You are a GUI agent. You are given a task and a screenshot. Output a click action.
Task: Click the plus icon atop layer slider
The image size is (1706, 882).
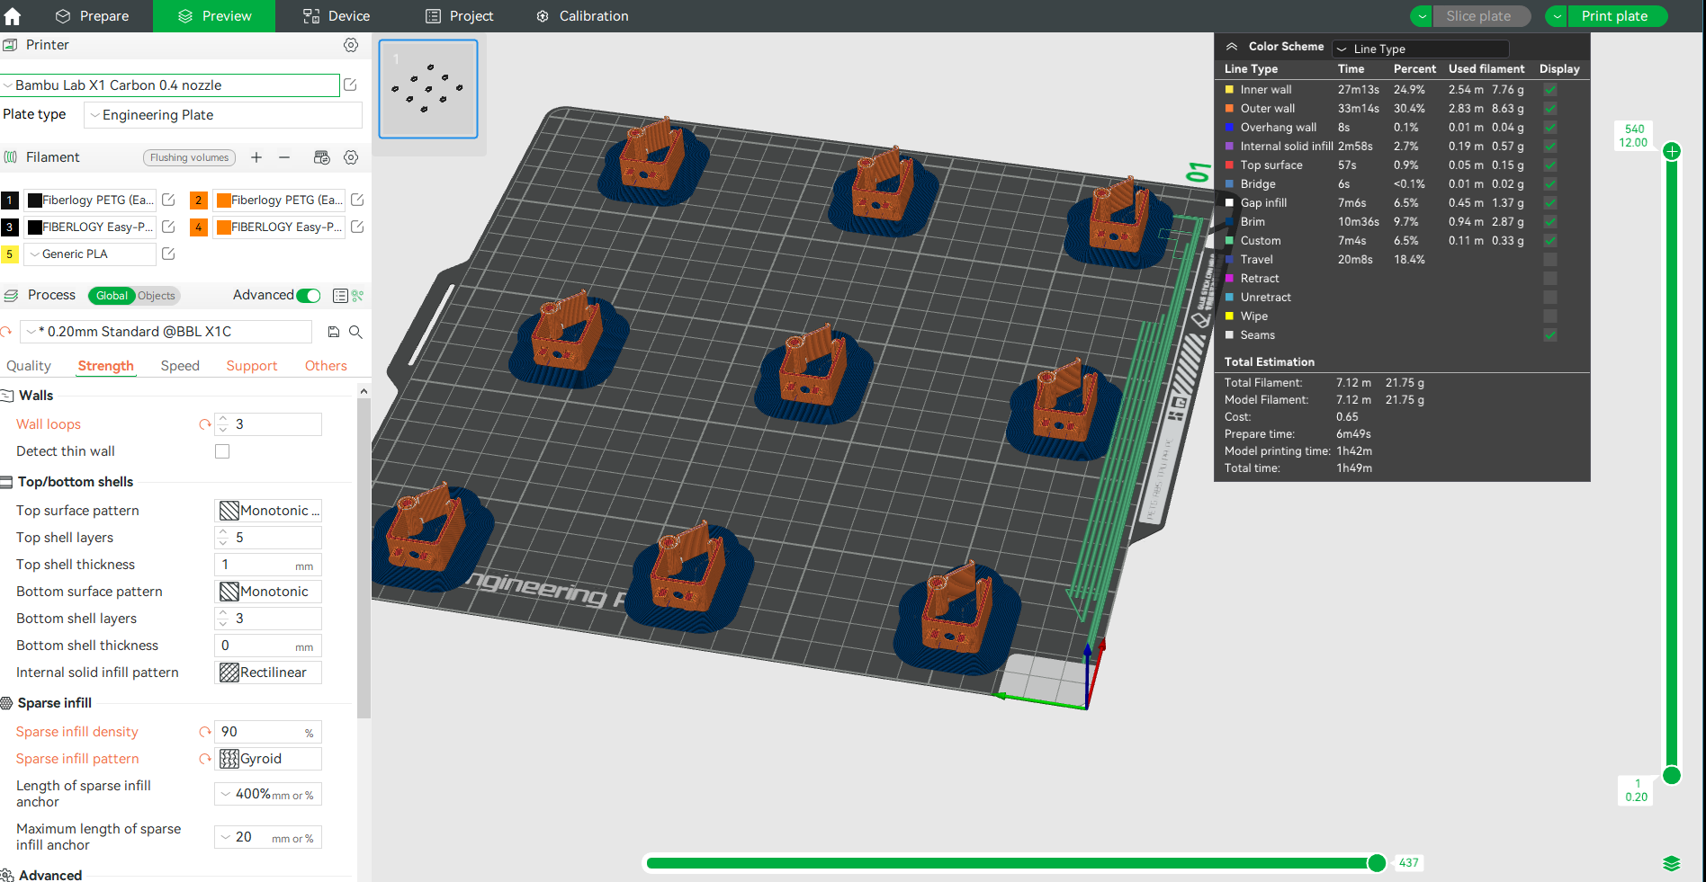tap(1672, 151)
